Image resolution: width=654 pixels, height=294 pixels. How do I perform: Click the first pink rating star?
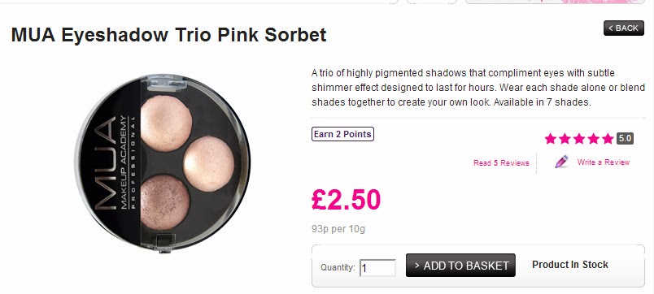point(551,139)
